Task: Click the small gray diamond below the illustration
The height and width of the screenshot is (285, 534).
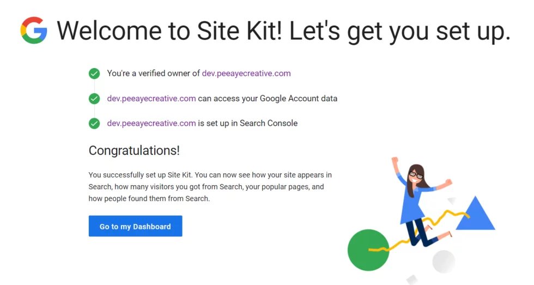Action: pos(412,280)
